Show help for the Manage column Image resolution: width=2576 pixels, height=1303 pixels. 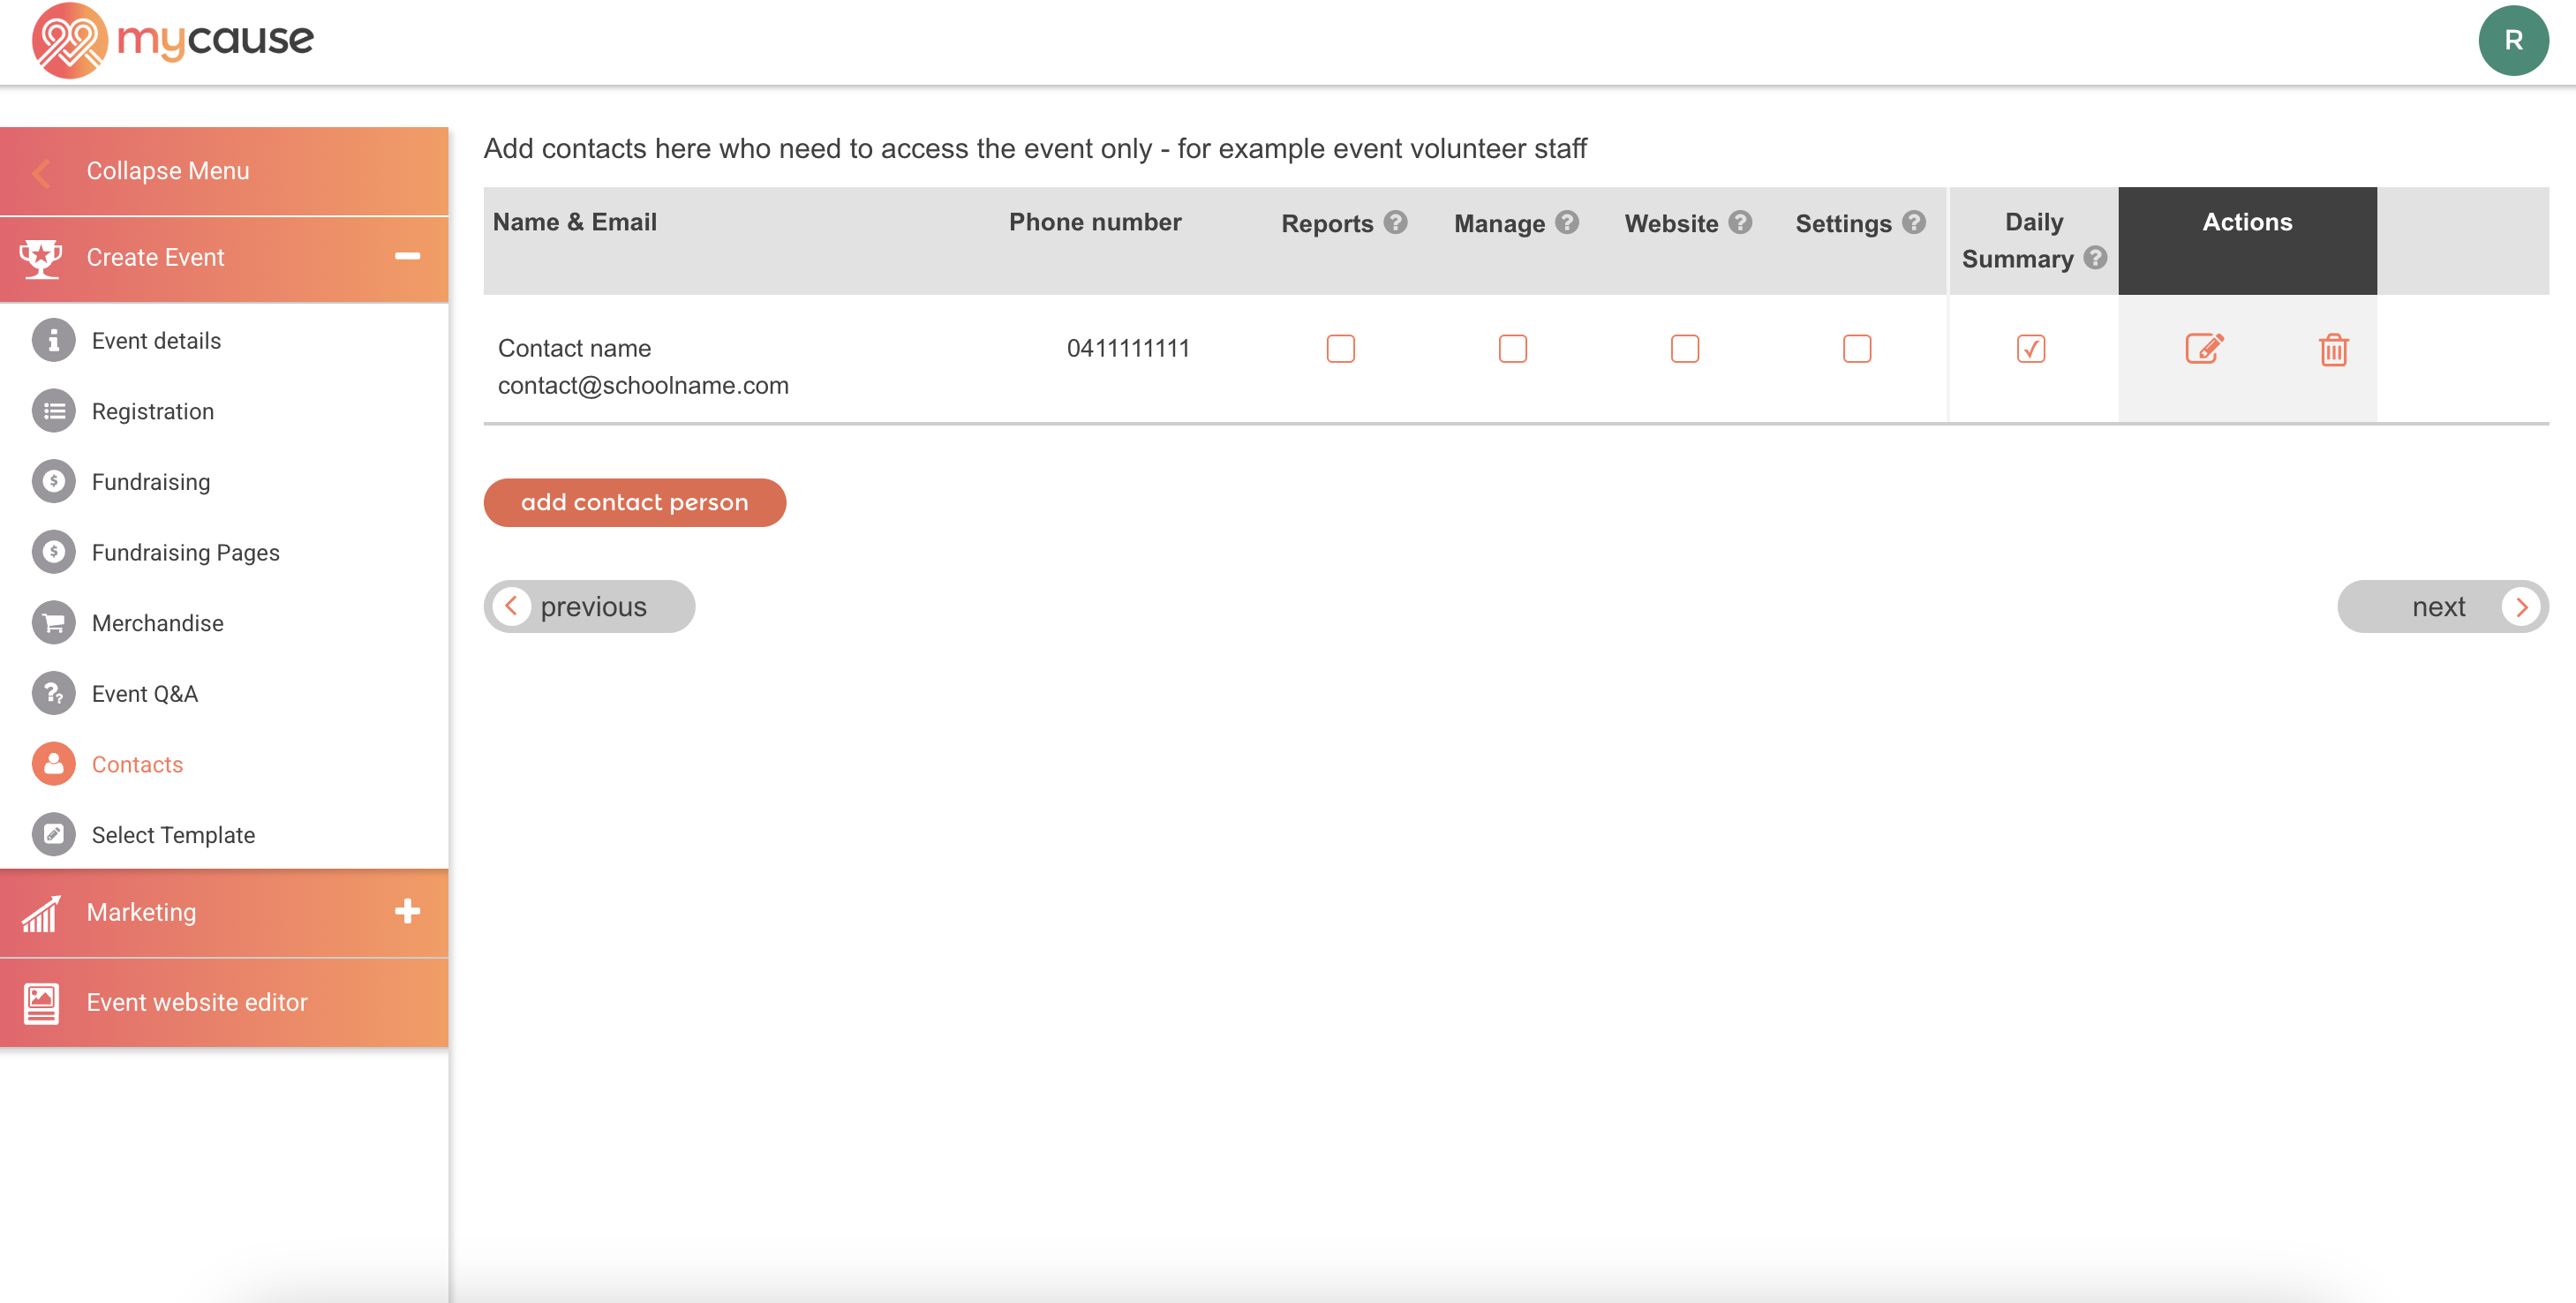(1567, 222)
